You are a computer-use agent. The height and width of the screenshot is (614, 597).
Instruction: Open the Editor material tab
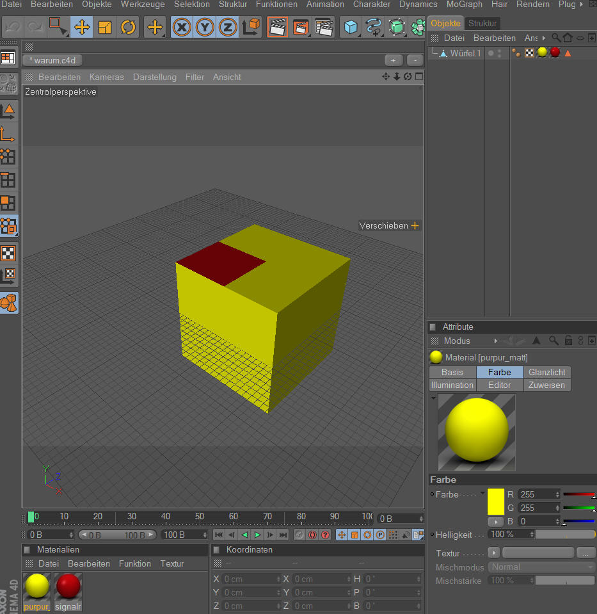click(x=500, y=385)
